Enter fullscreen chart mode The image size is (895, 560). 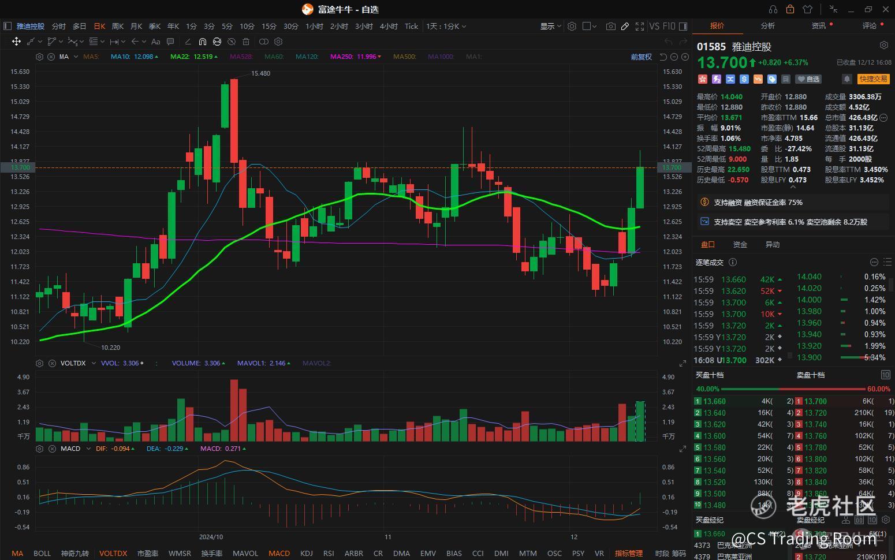coord(640,26)
